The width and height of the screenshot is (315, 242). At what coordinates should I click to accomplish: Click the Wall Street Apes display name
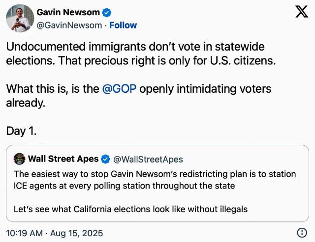[63, 159]
